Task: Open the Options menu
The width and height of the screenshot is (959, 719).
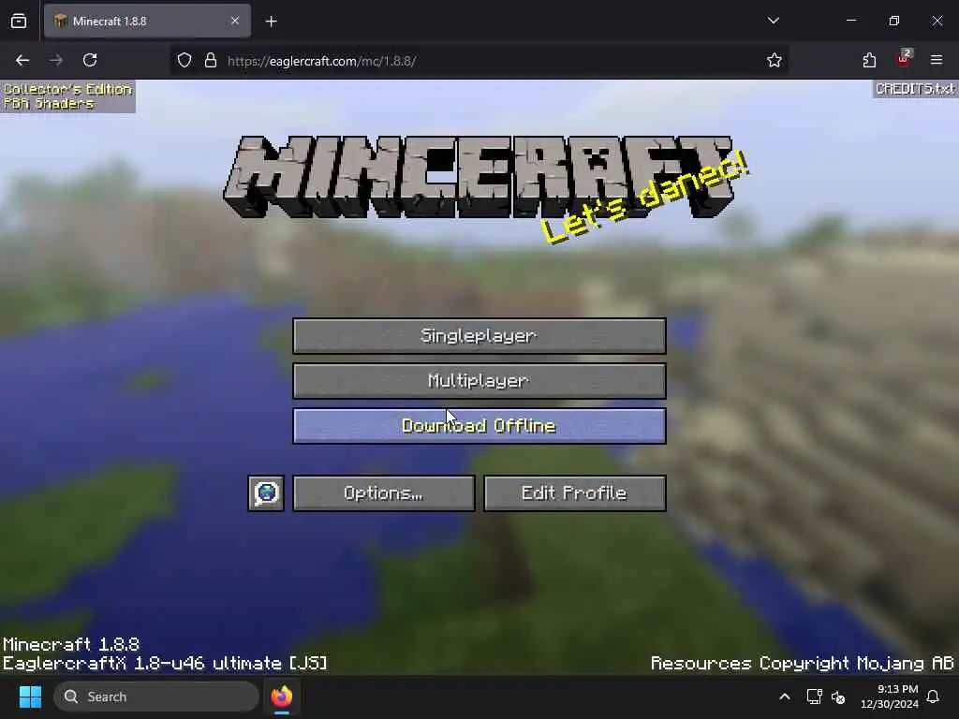Action: point(383,493)
